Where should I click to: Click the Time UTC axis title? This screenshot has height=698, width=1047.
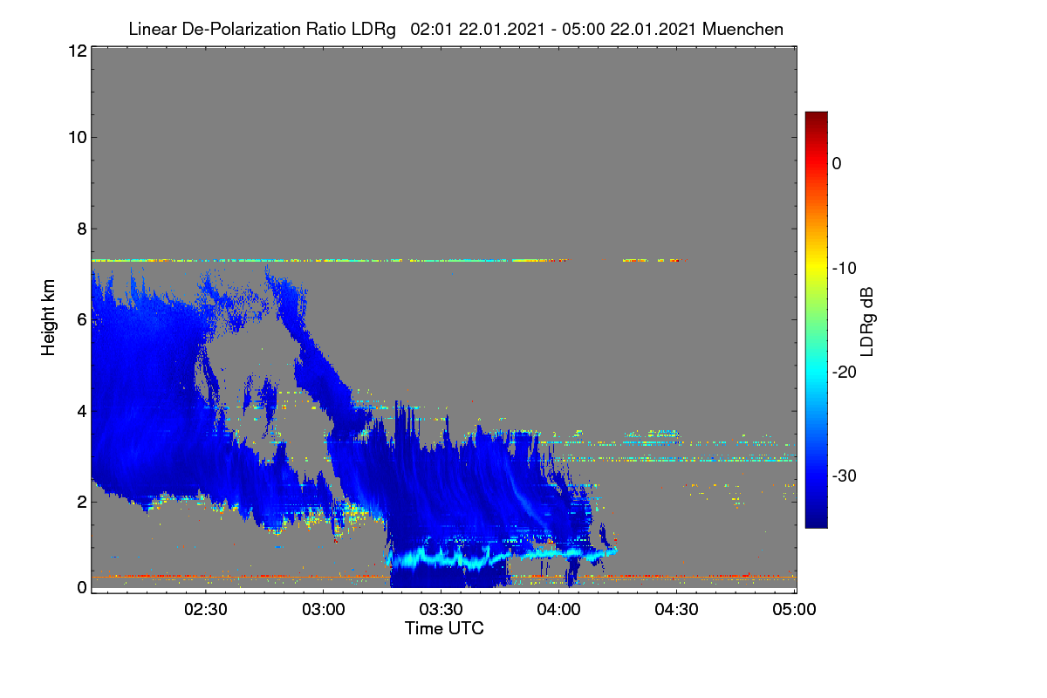point(444,628)
